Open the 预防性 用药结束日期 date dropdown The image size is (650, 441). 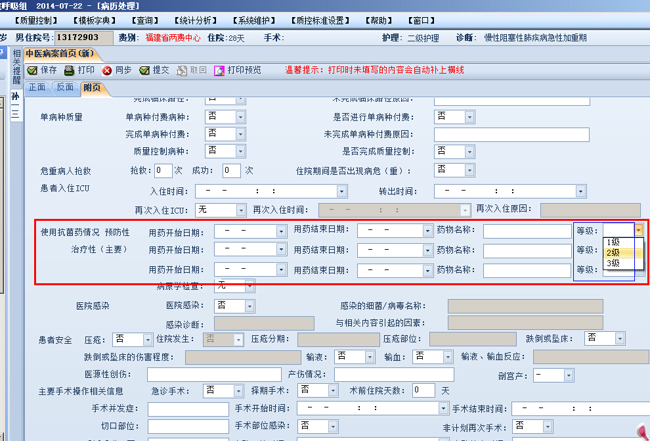[x=427, y=231]
